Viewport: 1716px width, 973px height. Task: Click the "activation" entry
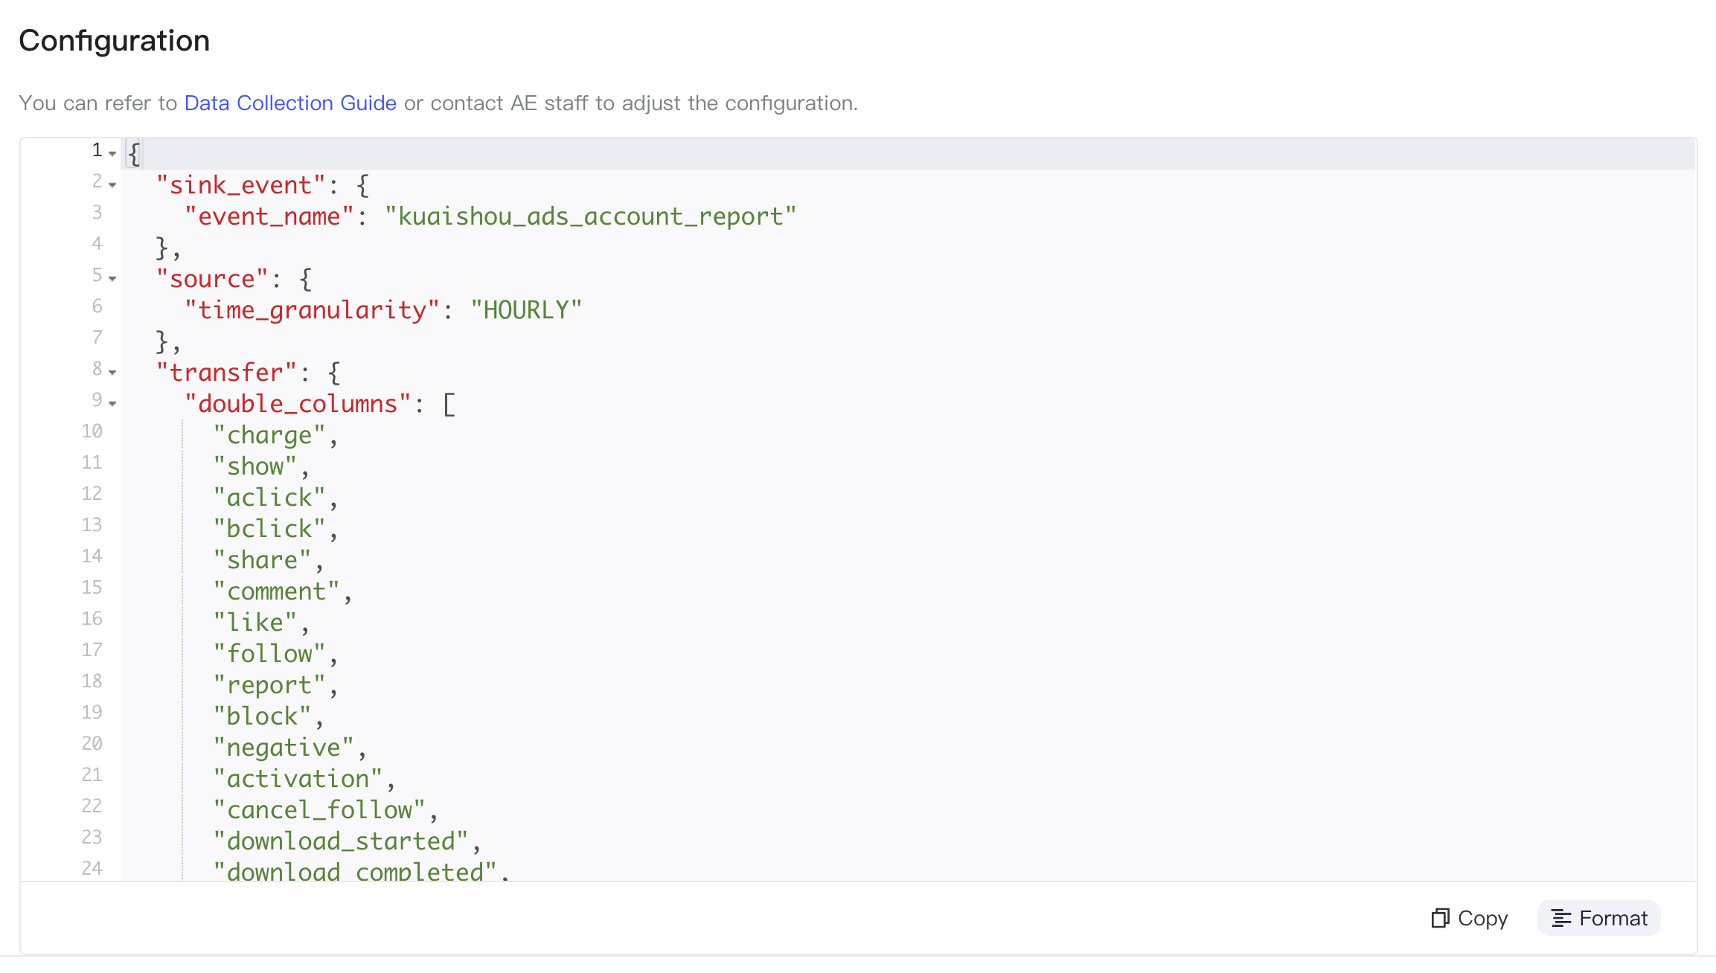pos(298,779)
